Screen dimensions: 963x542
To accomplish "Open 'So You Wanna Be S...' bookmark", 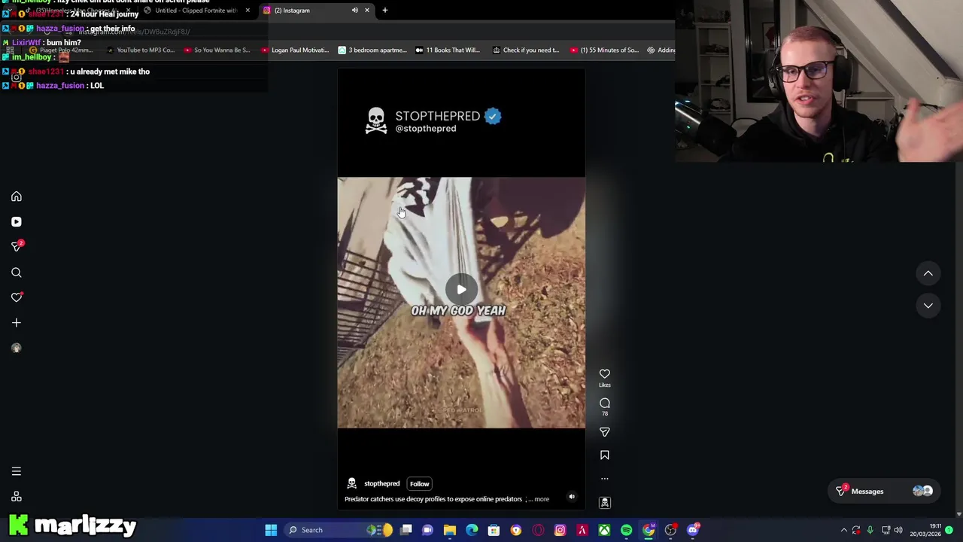I will [x=216, y=50].
